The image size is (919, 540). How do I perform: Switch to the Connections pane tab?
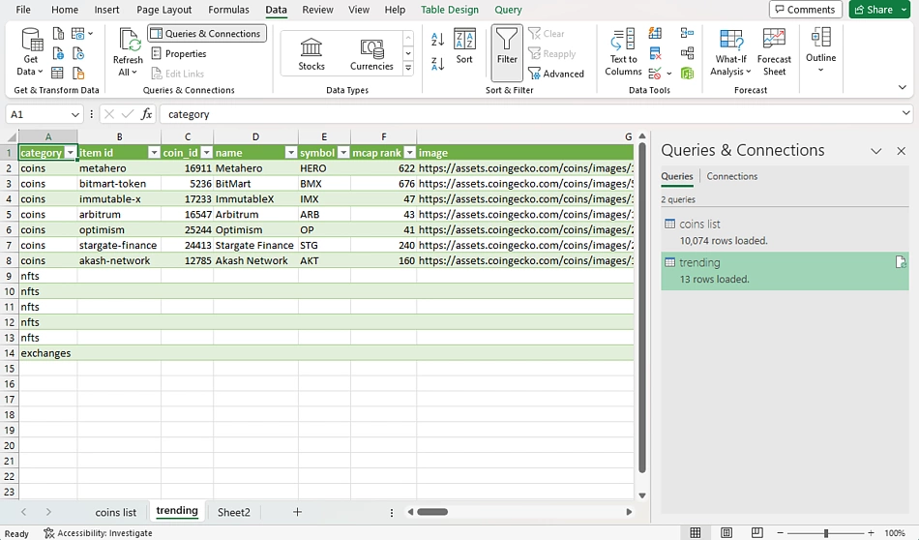(x=732, y=176)
